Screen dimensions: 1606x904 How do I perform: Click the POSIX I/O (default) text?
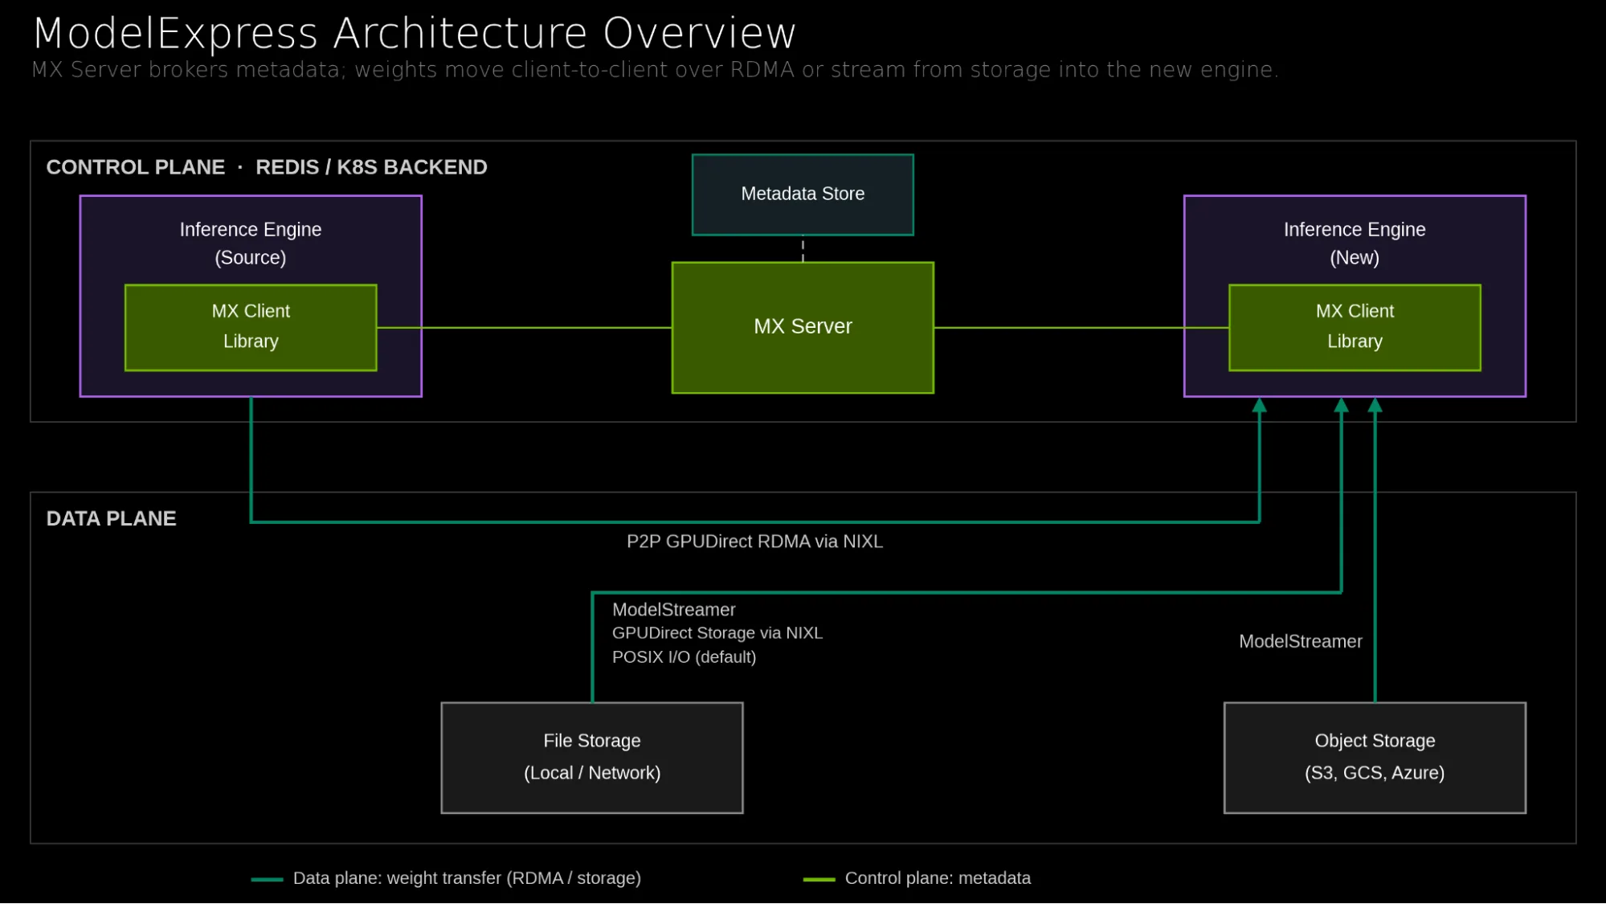click(684, 657)
